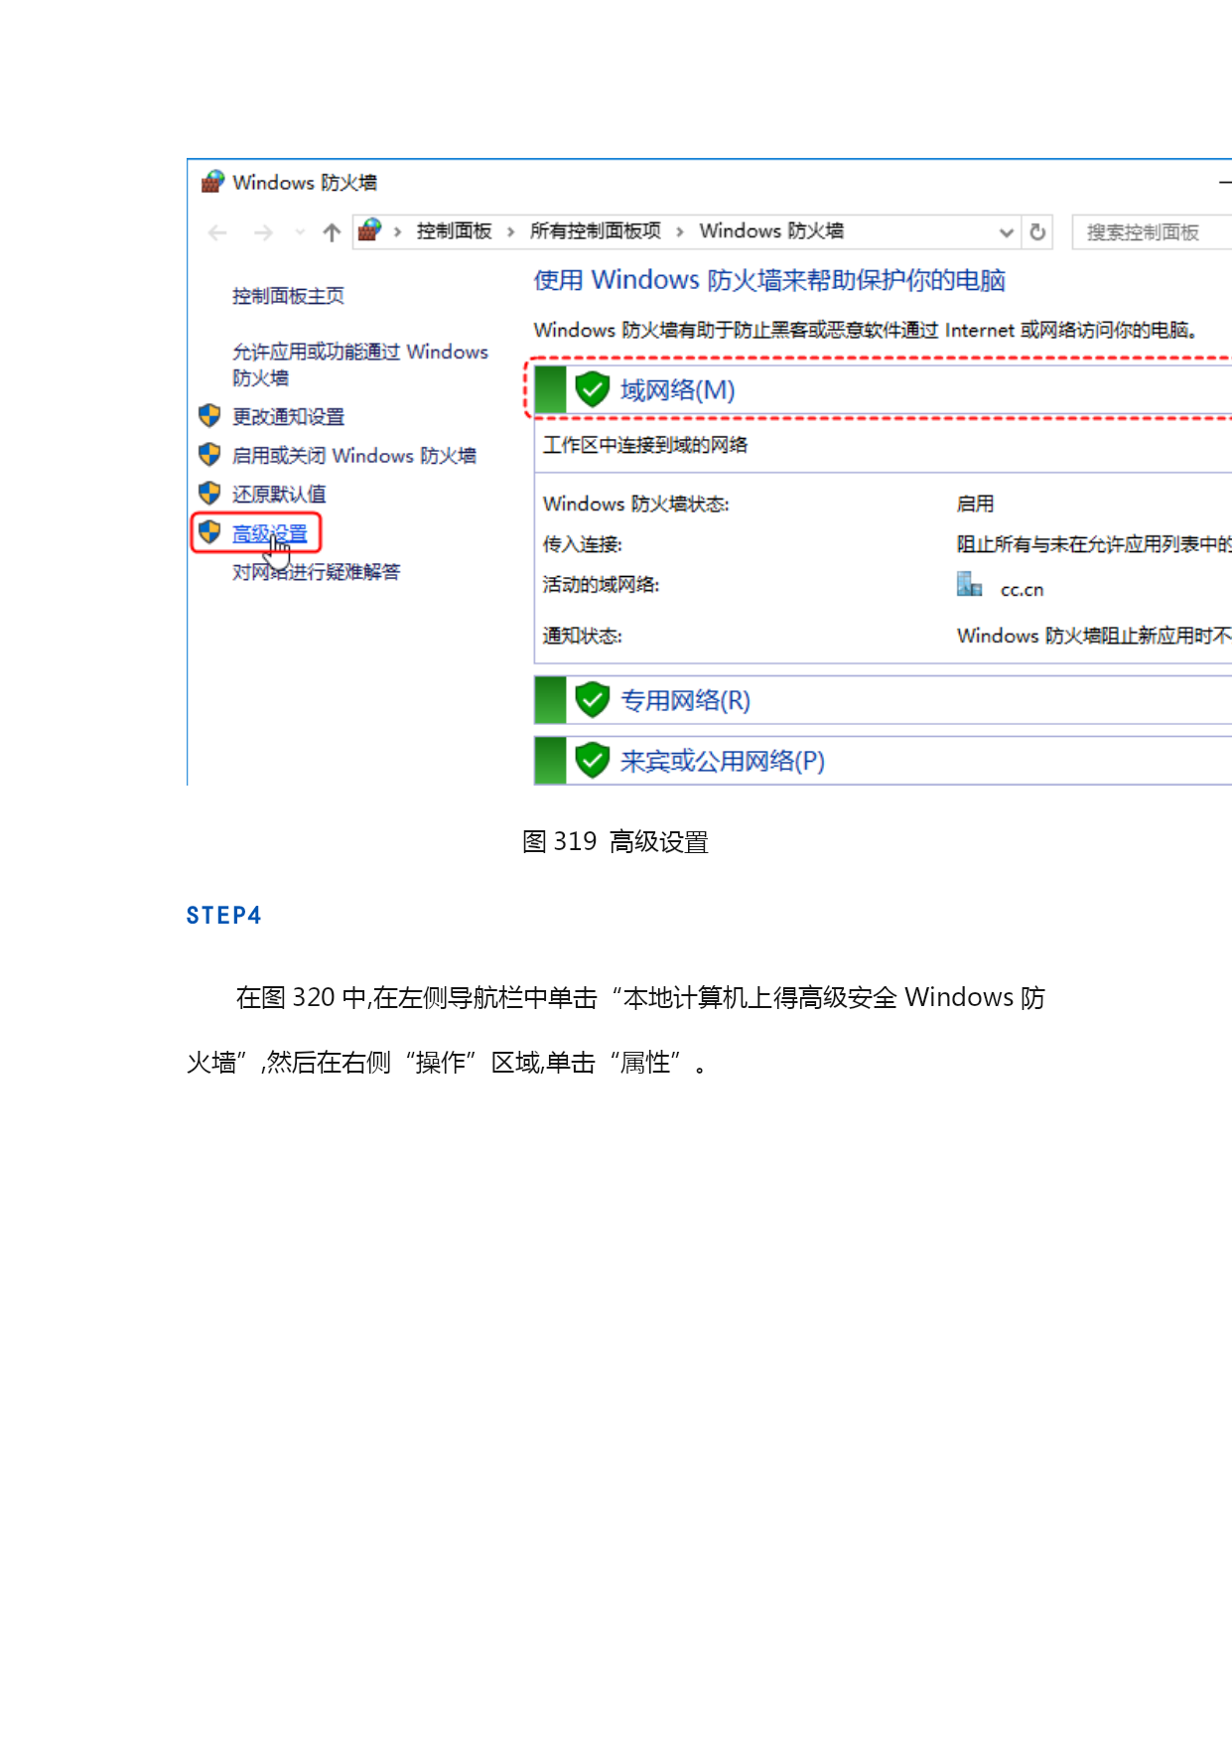The image size is (1232, 1742).
Task: Click the cc.cn network icon
Action: click(x=970, y=585)
